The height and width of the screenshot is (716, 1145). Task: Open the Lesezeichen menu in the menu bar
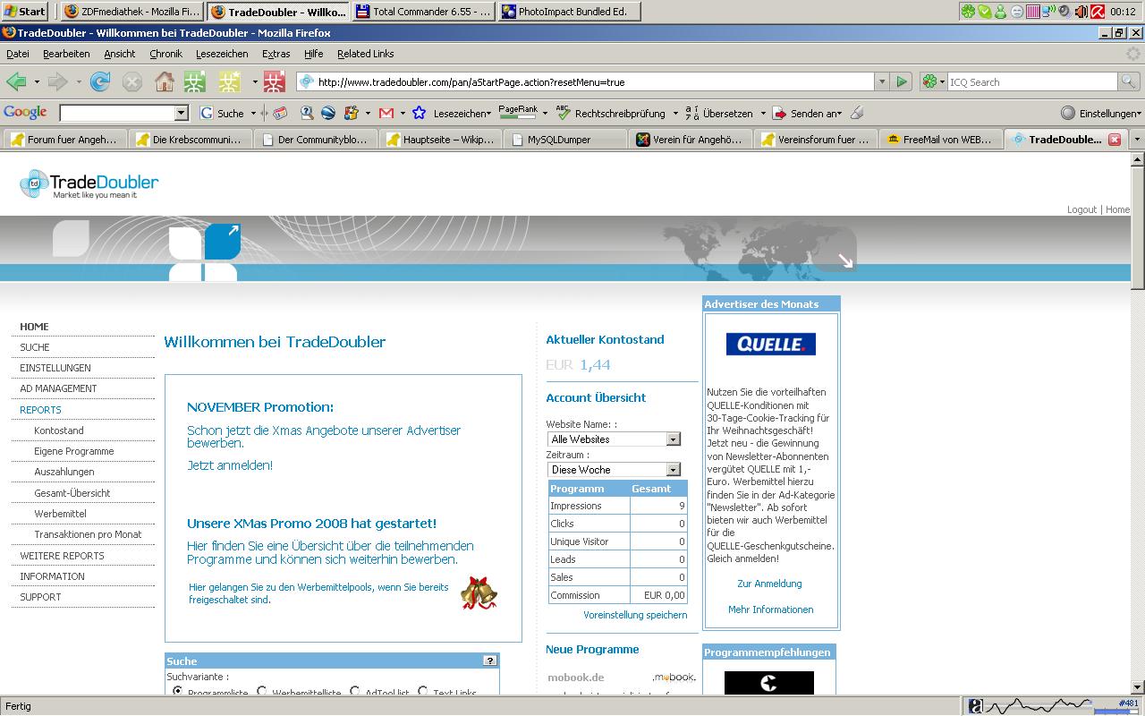tap(221, 54)
